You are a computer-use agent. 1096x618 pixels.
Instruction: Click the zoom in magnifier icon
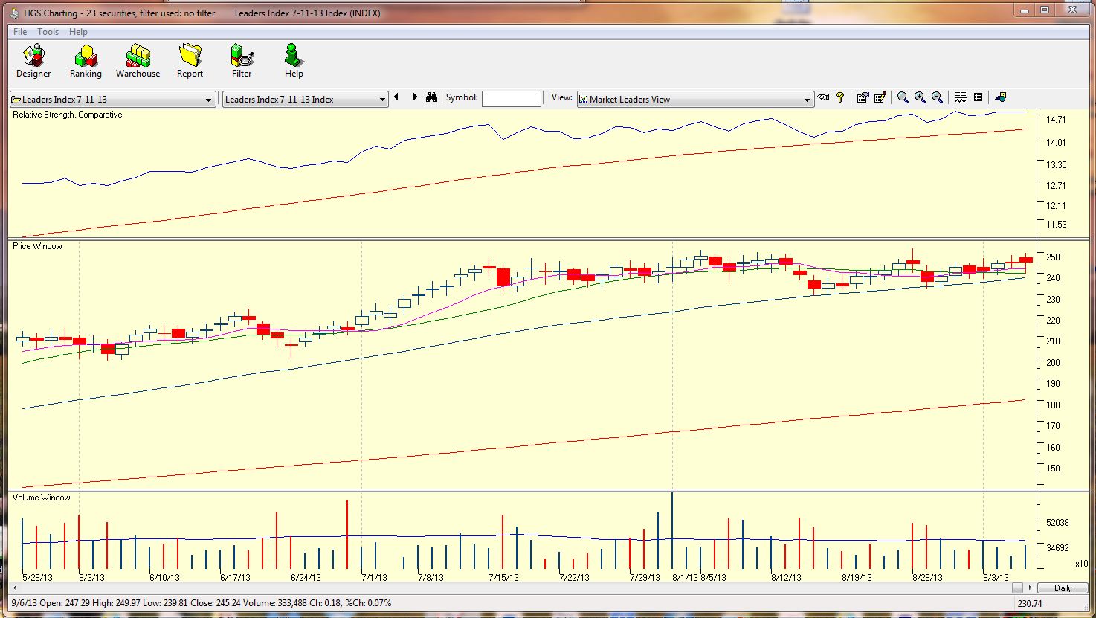coord(920,97)
